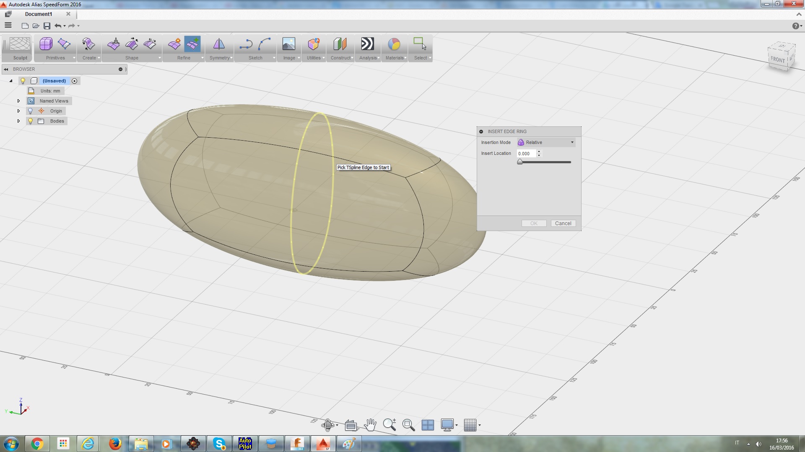
Task: Toggle visibility bulb of Unsaved document
Action: pyautogui.click(x=23, y=81)
